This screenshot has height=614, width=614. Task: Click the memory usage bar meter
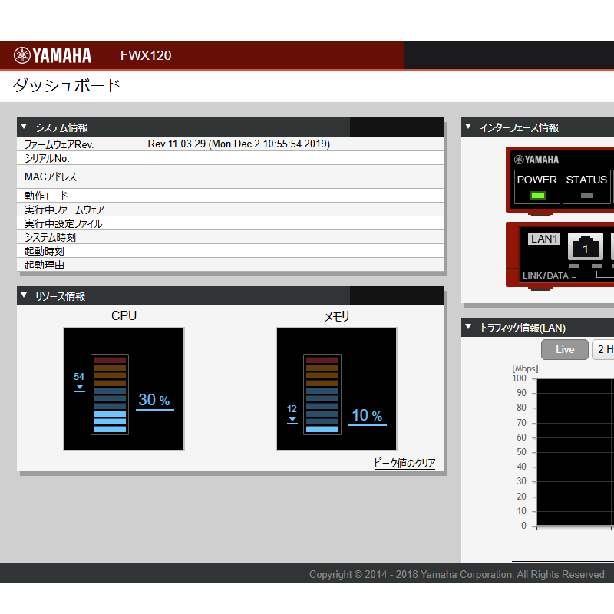coord(322,394)
